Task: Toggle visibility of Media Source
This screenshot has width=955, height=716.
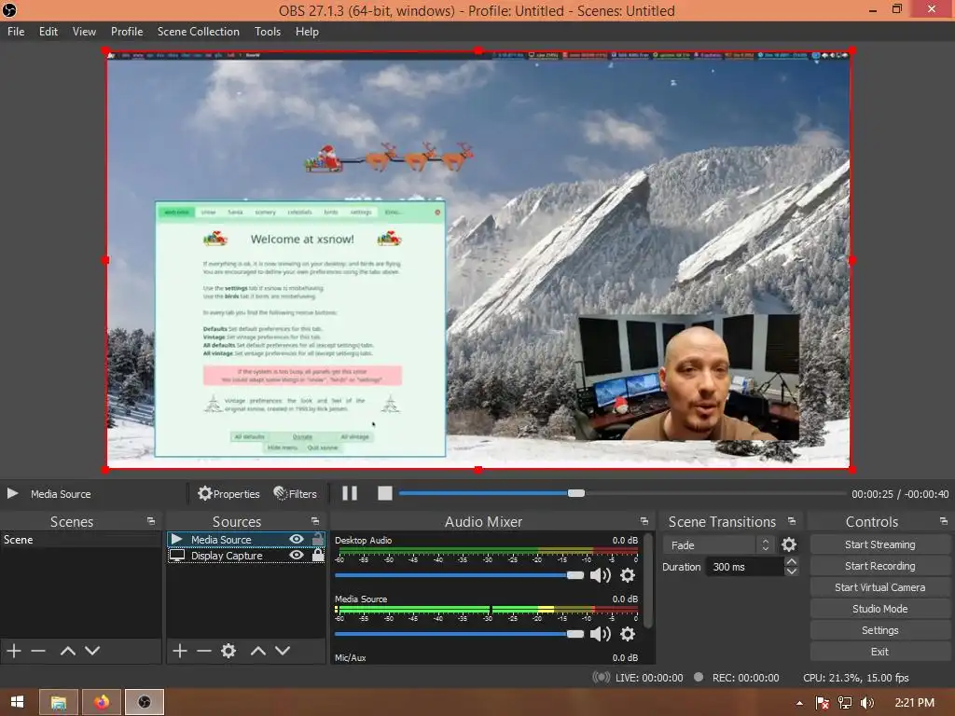Action: point(297,540)
